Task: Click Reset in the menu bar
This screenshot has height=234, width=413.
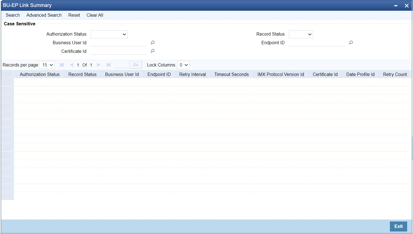Action: (74, 15)
